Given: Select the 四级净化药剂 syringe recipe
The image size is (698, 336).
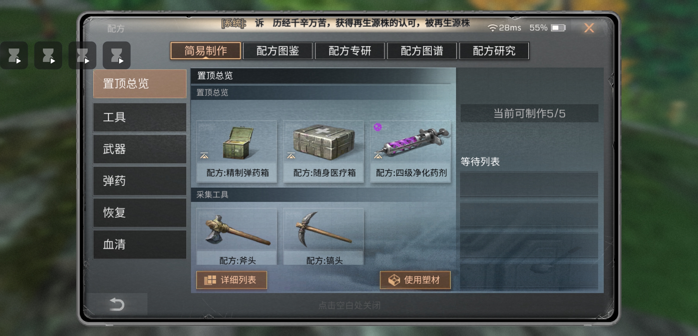Looking at the screenshot, I should coord(411,151).
